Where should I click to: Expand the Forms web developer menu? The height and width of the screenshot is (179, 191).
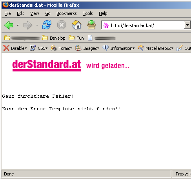pos(65,48)
